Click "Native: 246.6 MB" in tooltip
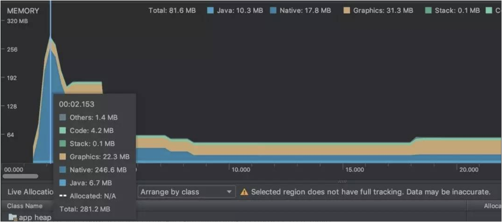This screenshot has height=222, width=502. [x=98, y=170]
